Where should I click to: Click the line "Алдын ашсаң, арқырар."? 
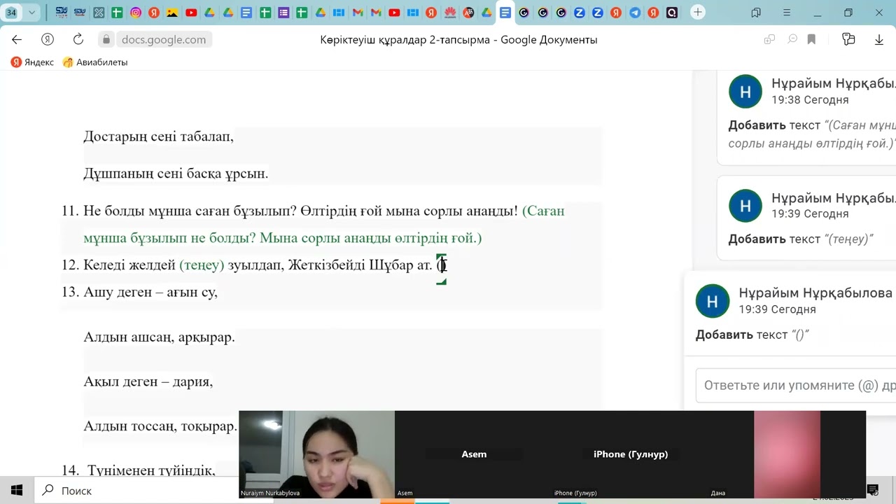pyautogui.click(x=159, y=337)
